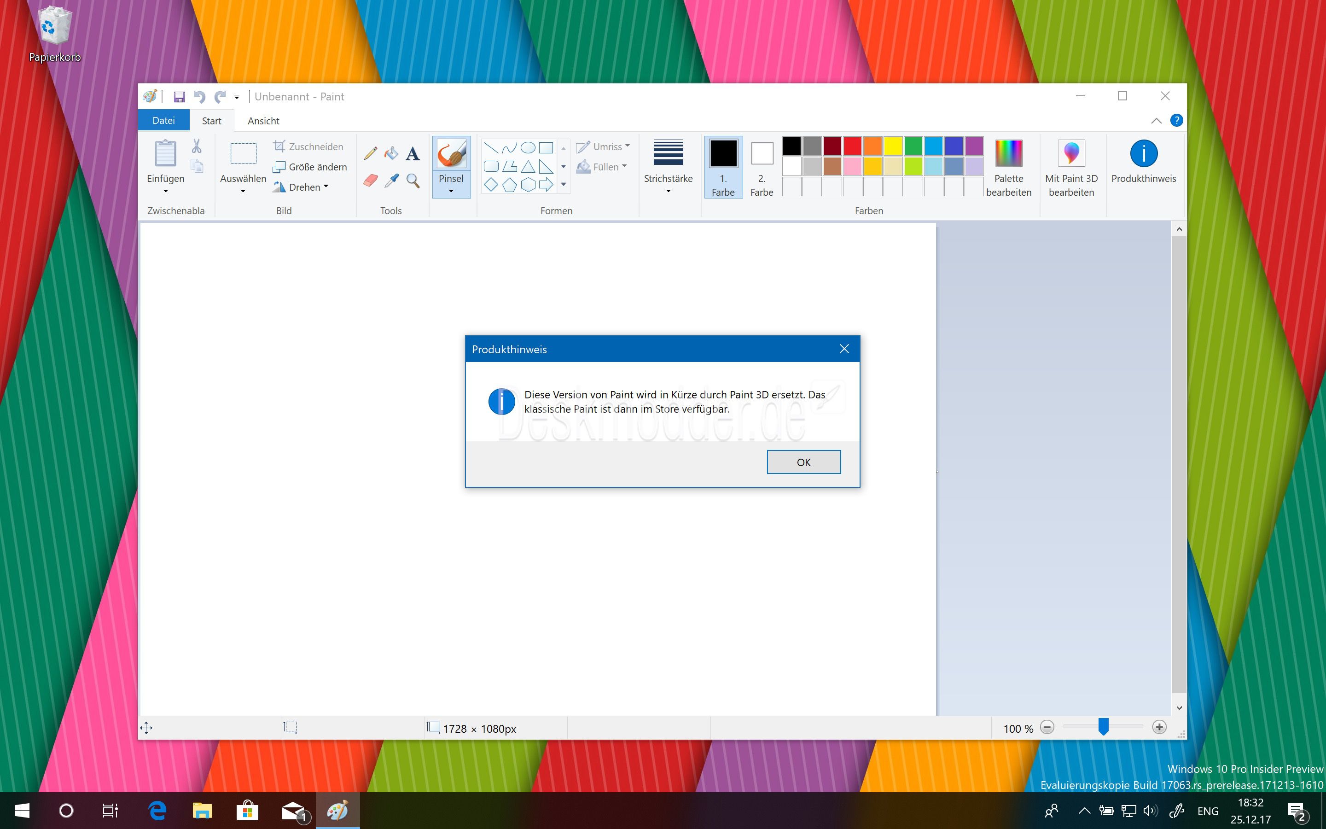Choose the Rectangle shape
Viewport: 1326px width, 829px height.
tap(547, 147)
